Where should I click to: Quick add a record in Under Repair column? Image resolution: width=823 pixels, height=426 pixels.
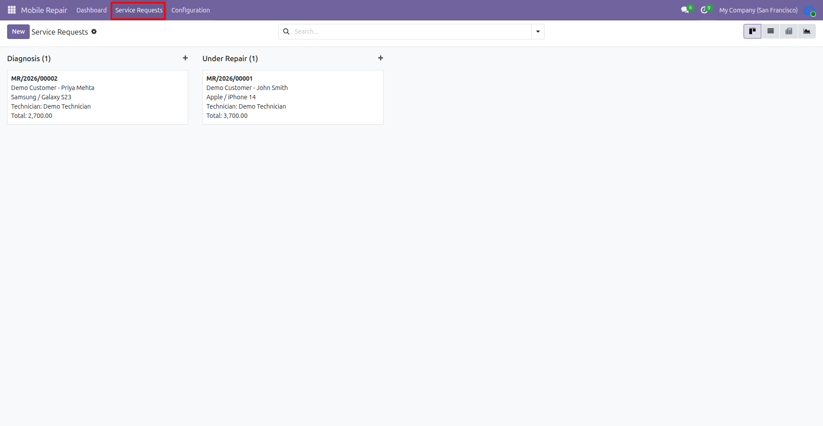(x=380, y=58)
